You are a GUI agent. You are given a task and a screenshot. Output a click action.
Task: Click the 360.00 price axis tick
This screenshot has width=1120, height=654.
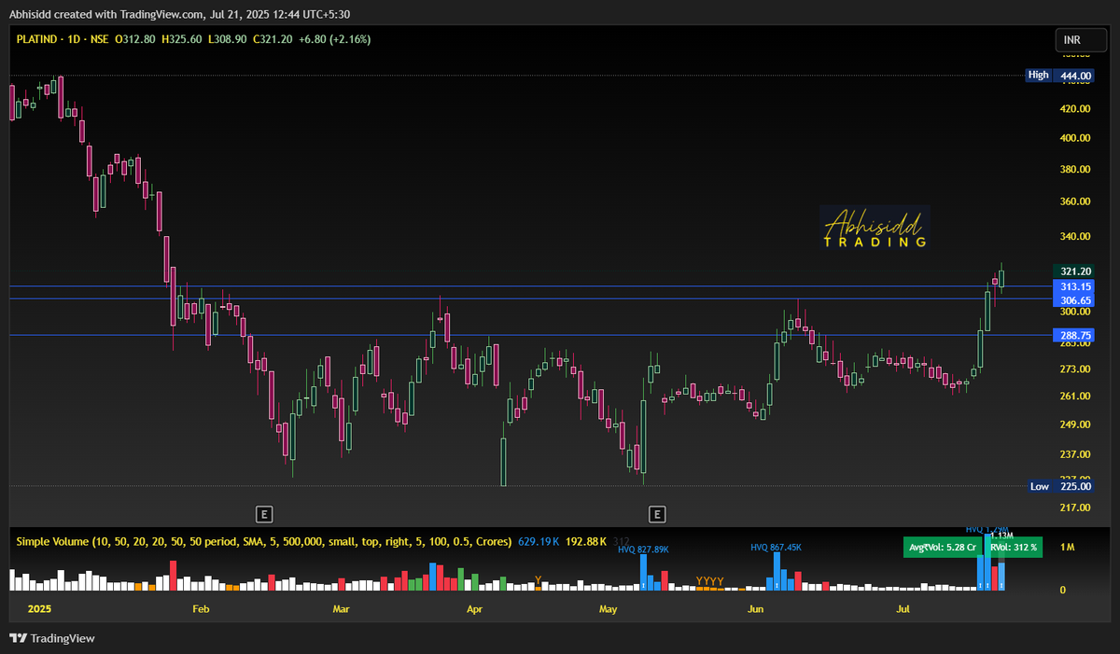[1075, 202]
